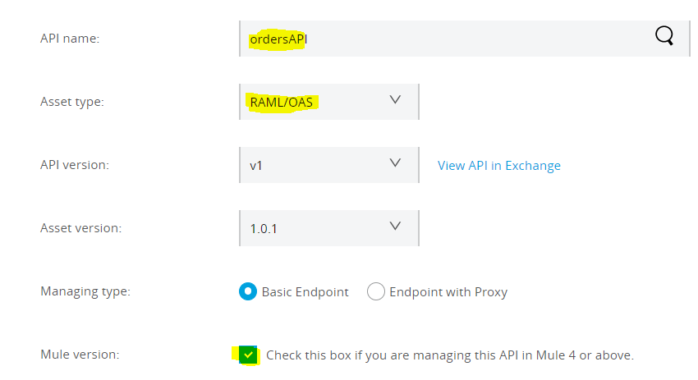Expand the v1 API version dropdown
698x380 pixels.
328,165
